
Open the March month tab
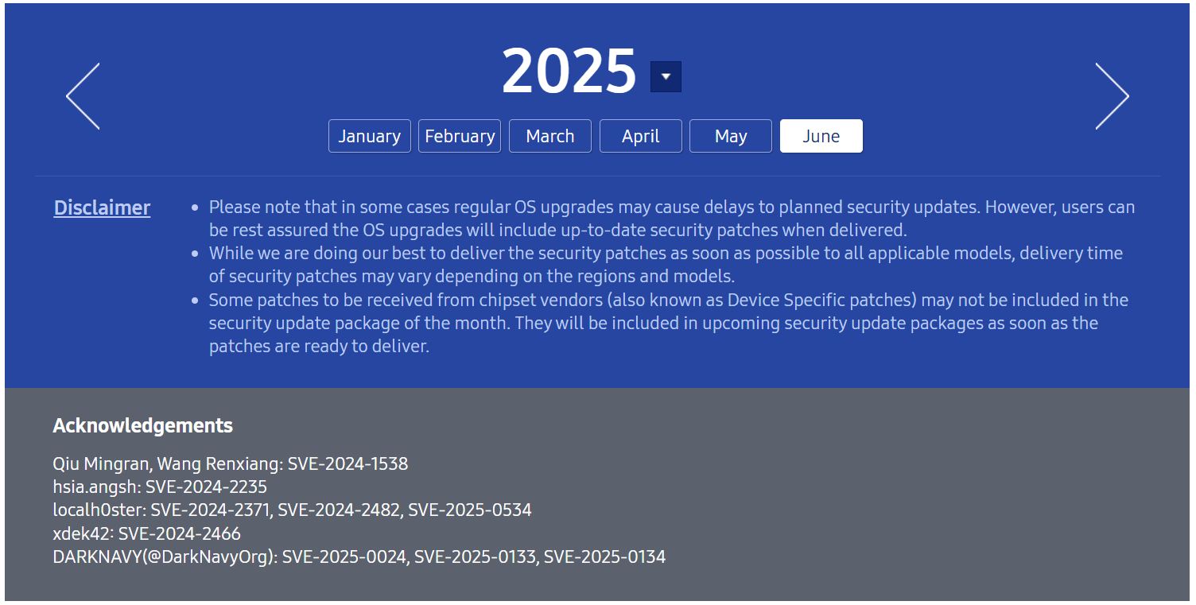pos(550,136)
